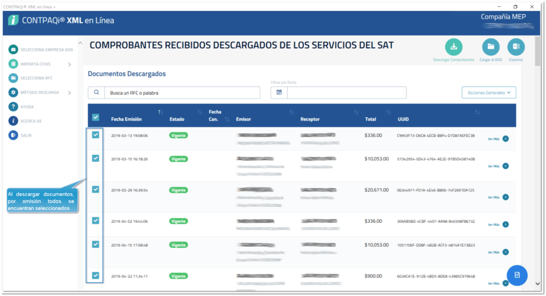This screenshot has height=296, width=546.
Task: Click Ver Más on the $336.00 2019-03-13 row
Action: coord(493,139)
